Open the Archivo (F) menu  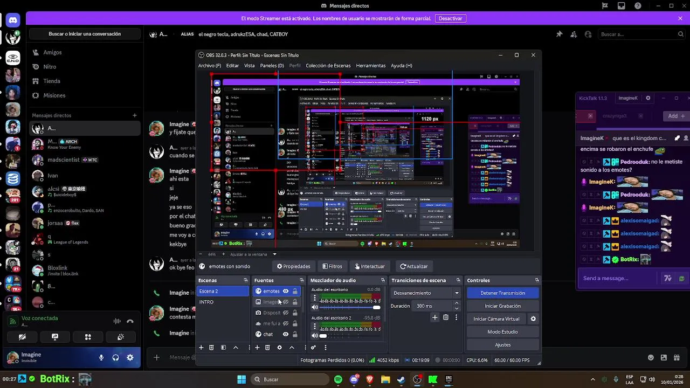tap(210, 66)
